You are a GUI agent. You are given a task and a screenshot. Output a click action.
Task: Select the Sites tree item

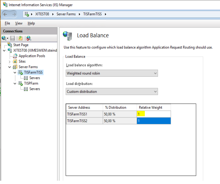pyautogui.click(x=22, y=61)
